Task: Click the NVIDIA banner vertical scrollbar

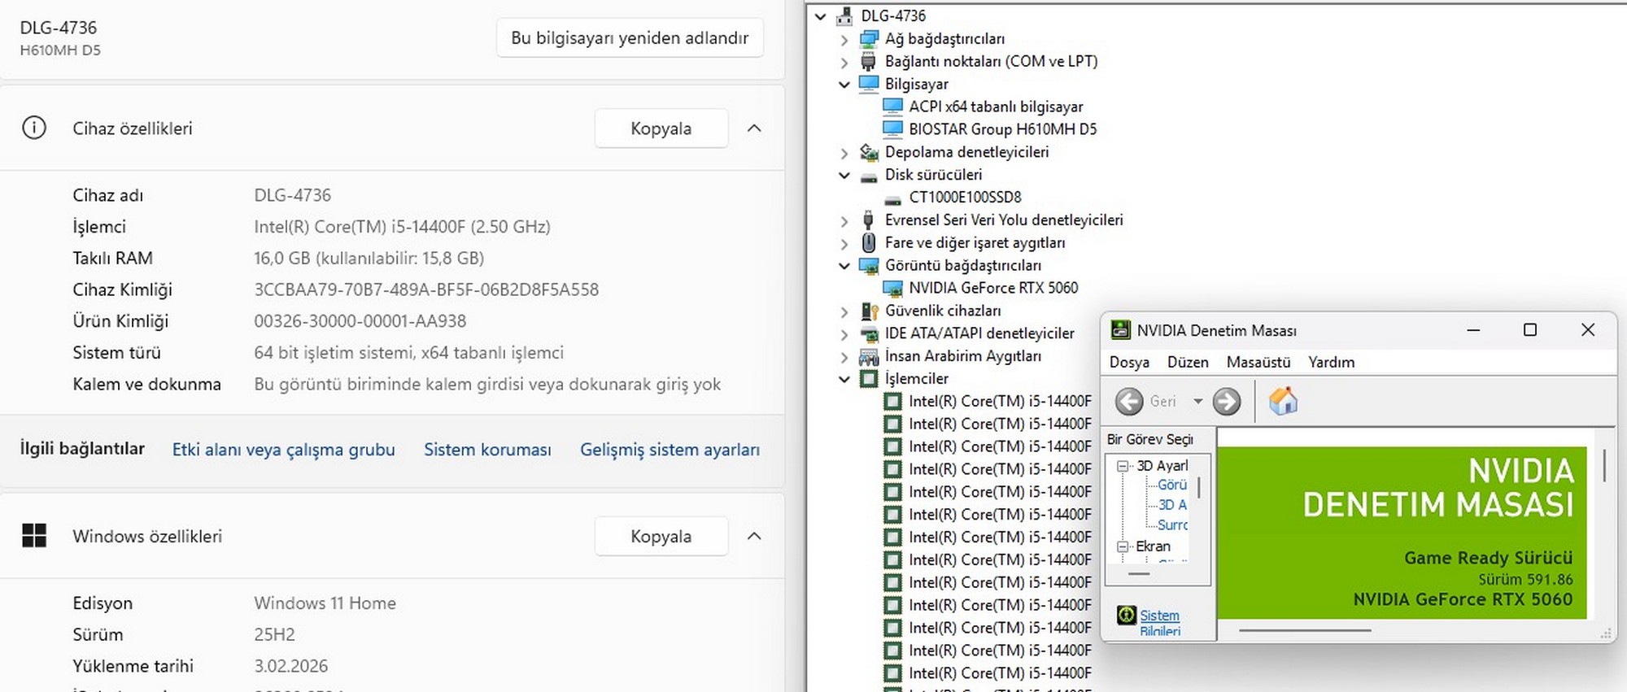Action: coord(1603,466)
